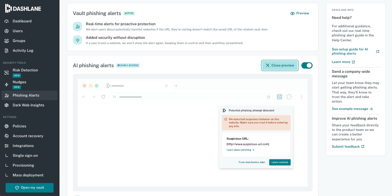Image resolution: width=392 pixels, height=196 pixels.
Task: Click the preview browser back arrow
Action: click(84, 97)
